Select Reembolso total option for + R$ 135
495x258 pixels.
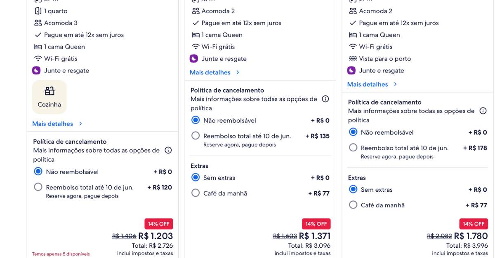196,136
